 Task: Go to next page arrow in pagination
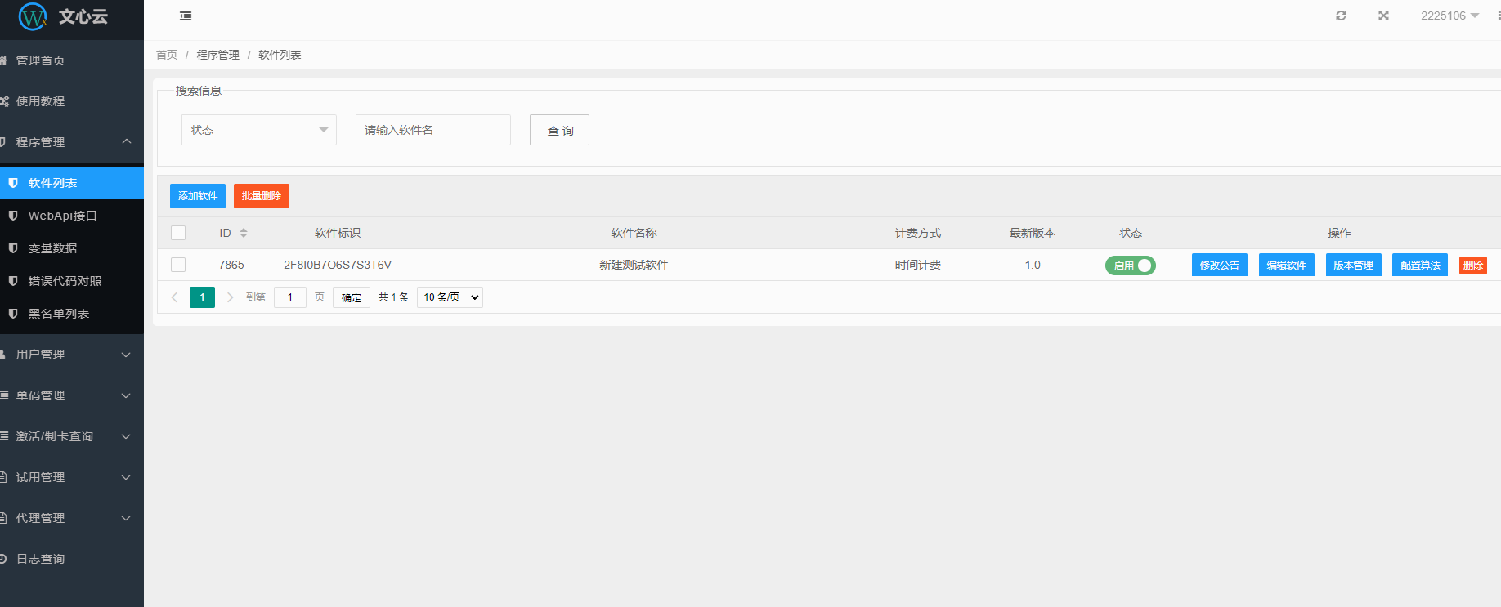click(x=230, y=297)
